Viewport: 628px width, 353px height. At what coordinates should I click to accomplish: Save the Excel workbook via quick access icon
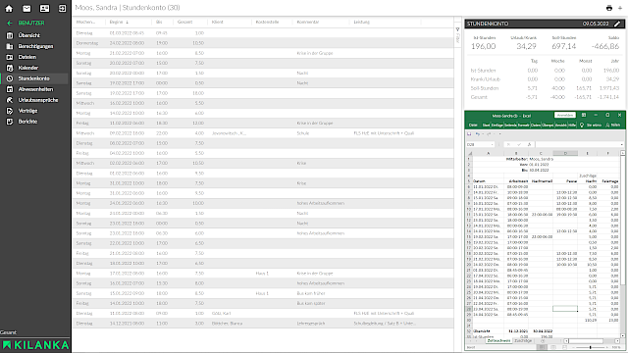[469, 134]
